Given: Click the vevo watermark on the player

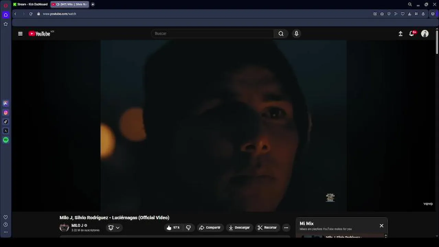Looking at the screenshot, I should click(x=428, y=204).
